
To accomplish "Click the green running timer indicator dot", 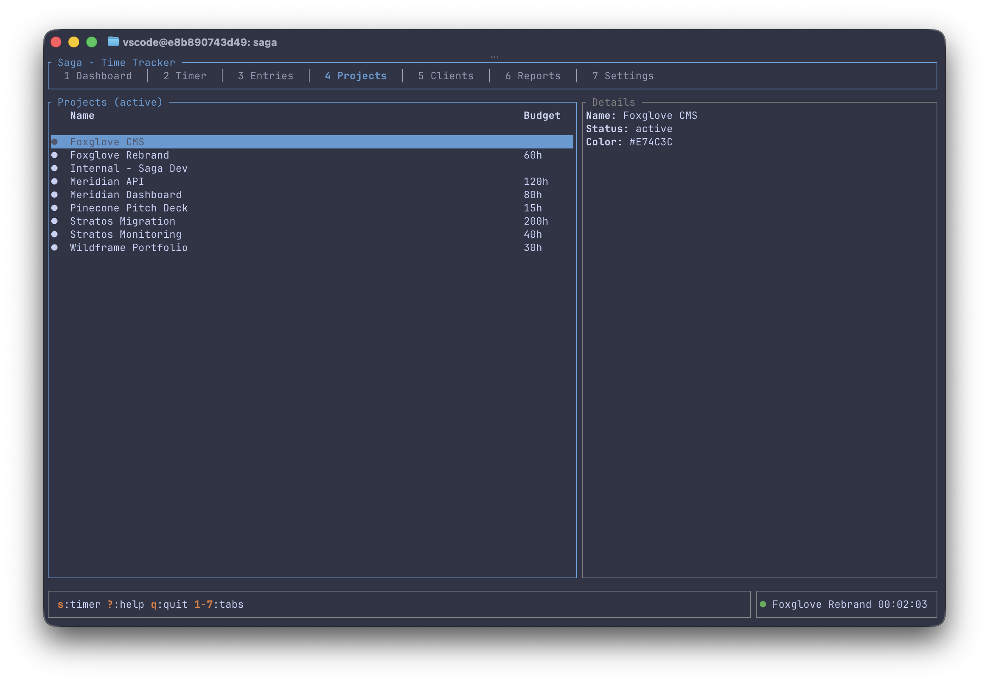I will click(x=763, y=604).
